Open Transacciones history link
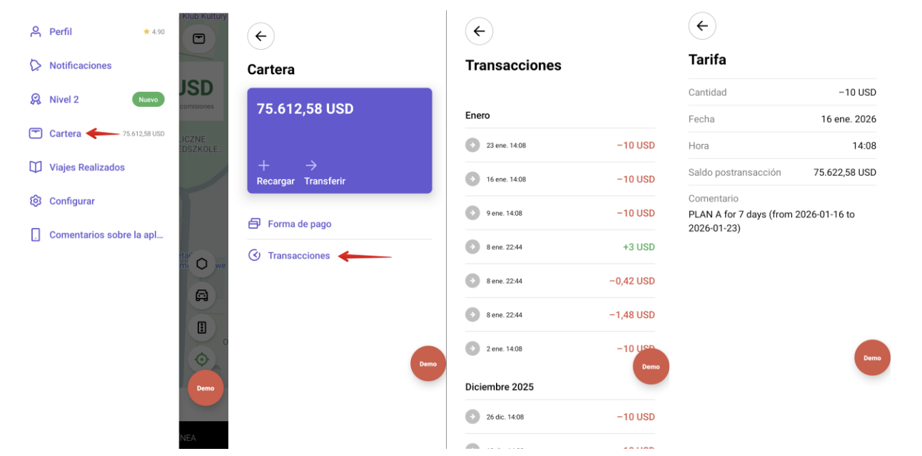 (298, 256)
